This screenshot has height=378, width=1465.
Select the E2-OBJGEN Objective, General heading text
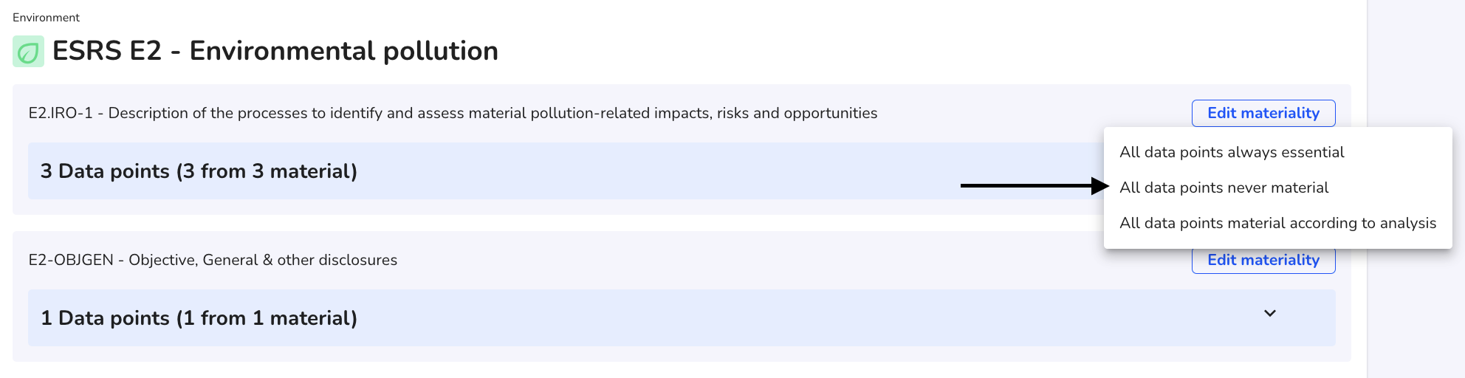[x=213, y=260]
